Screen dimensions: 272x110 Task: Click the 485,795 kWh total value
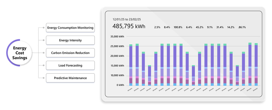click(129, 26)
